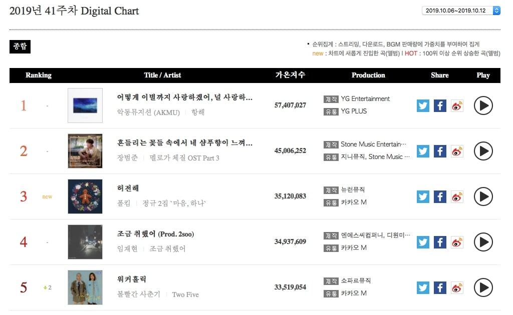Play the rank 5 song 워커홀릭
The image size is (513, 315).
pyautogui.click(x=483, y=287)
